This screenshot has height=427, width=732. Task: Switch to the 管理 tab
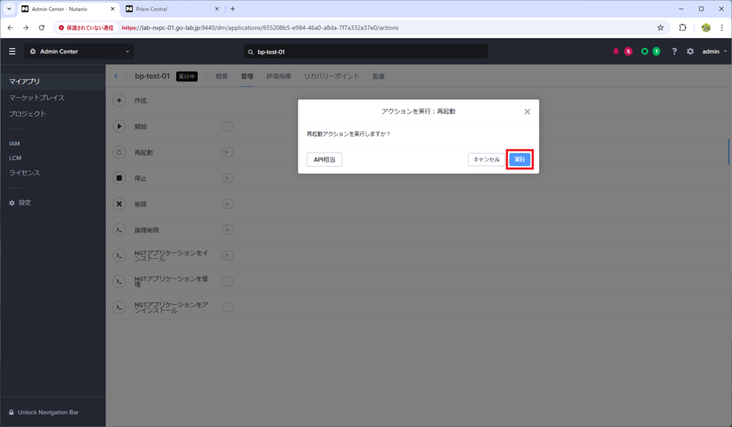coord(247,76)
